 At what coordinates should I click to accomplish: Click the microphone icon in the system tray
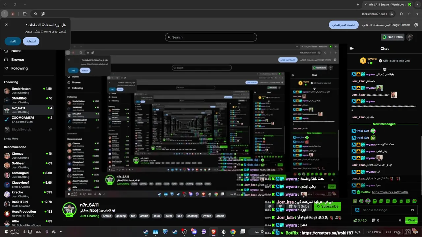pyautogui.click(x=47, y=232)
